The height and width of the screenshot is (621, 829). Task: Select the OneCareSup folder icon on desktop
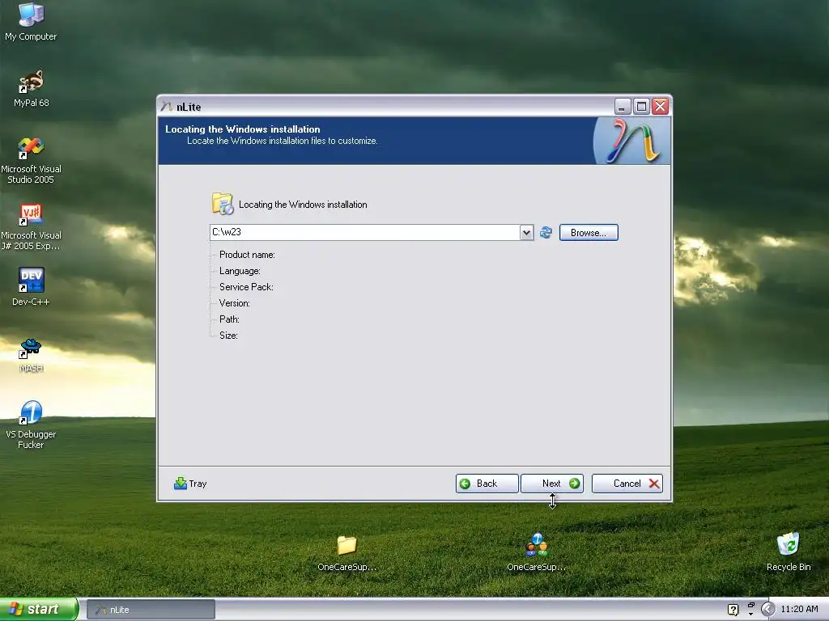(x=346, y=553)
